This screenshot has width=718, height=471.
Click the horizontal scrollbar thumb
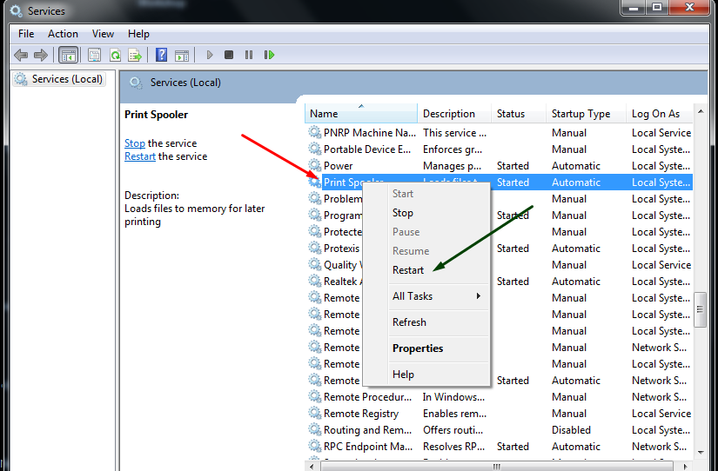(496, 467)
